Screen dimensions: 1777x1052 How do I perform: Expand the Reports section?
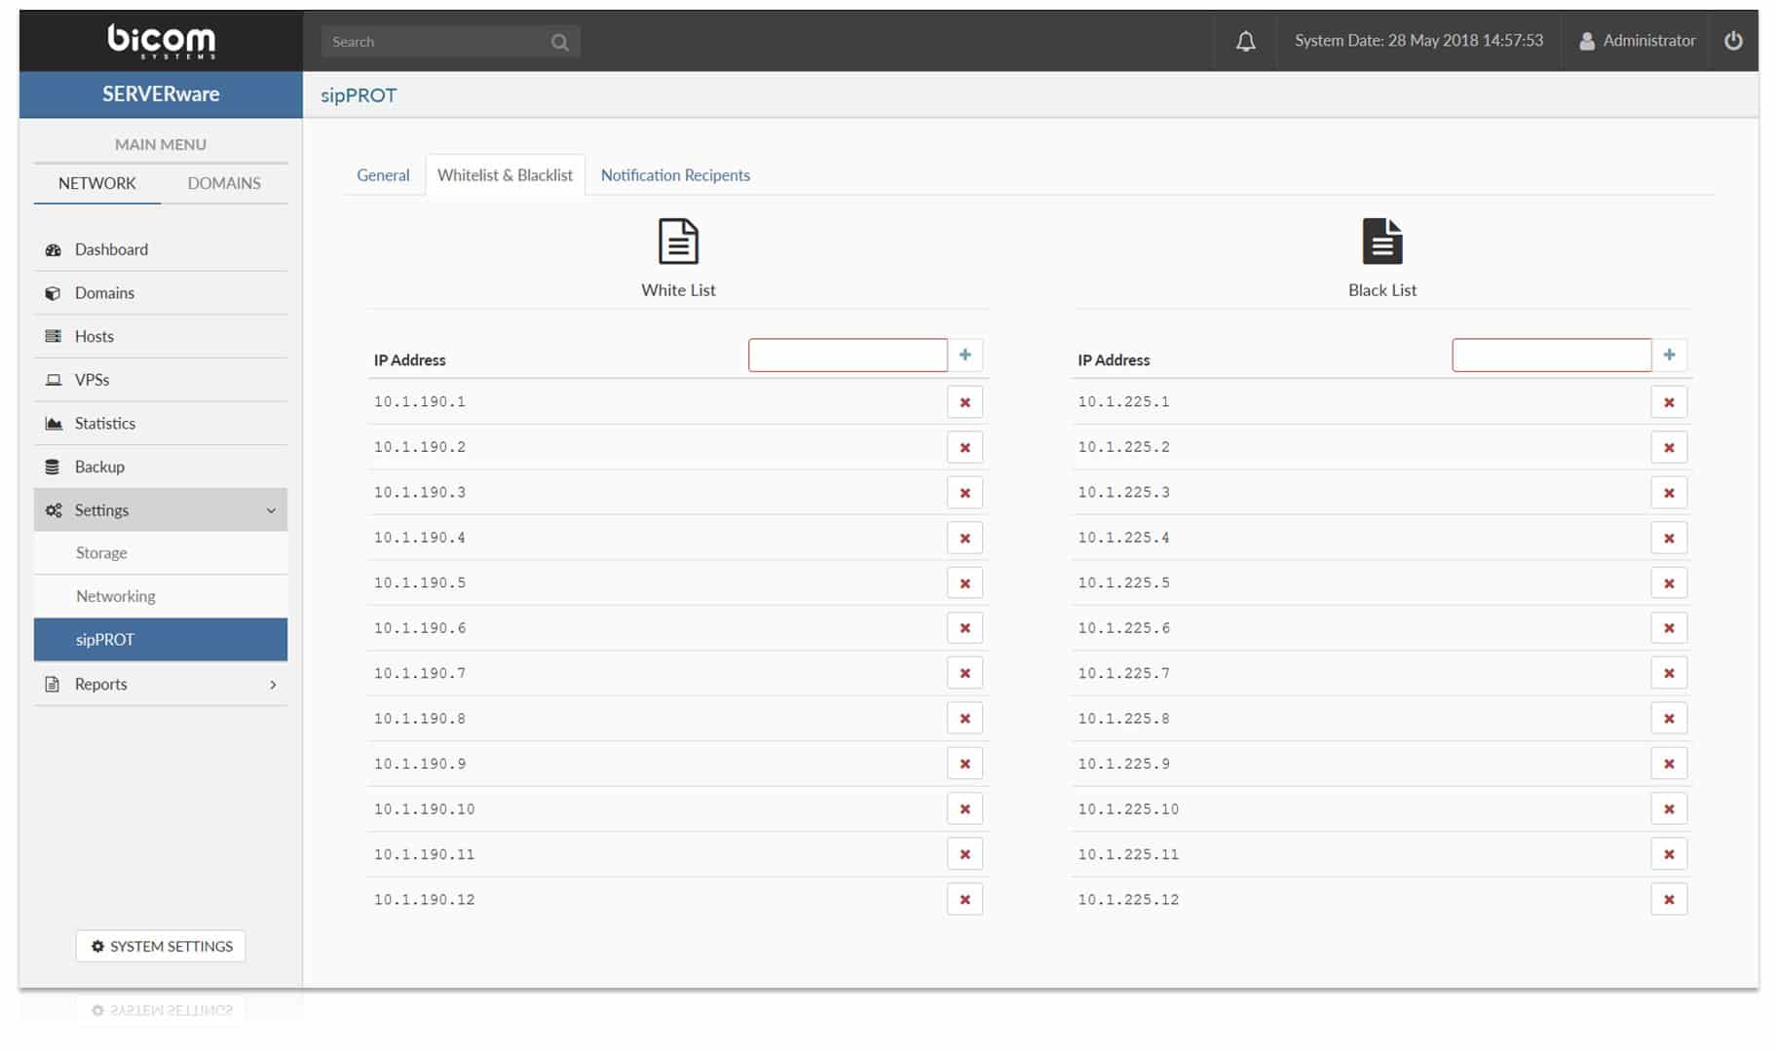[273, 685]
